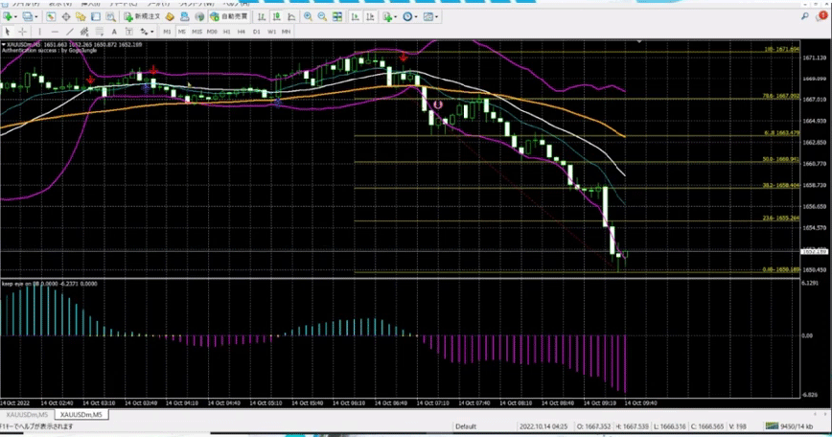Image resolution: width=832 pixels, height=437 pixels.
Task: Select the vertical line drawing tool
Action: 39,32
